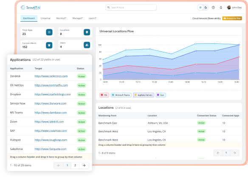Viewport: 248px width, 178px height.
Task: Click the Current Alerts 152 value
Action: (x=25, y=47)
